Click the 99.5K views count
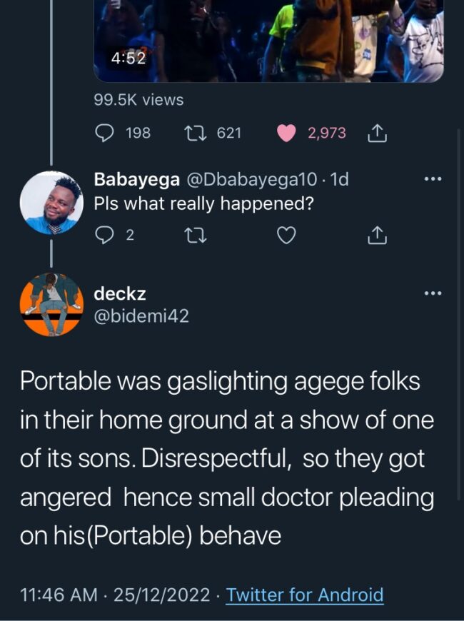 [138, 100]
